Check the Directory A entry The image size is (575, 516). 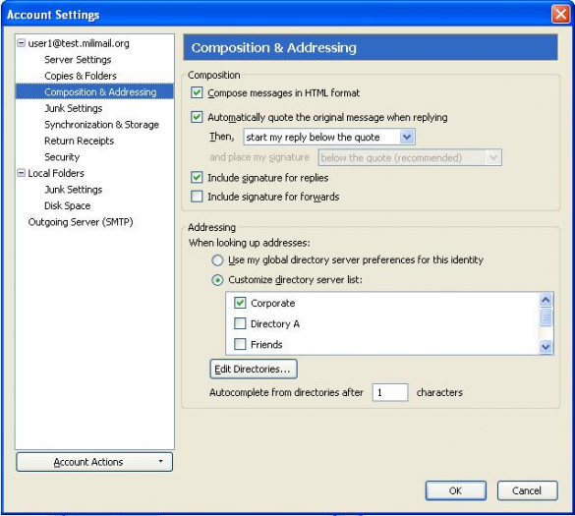[x=240, y=323]
